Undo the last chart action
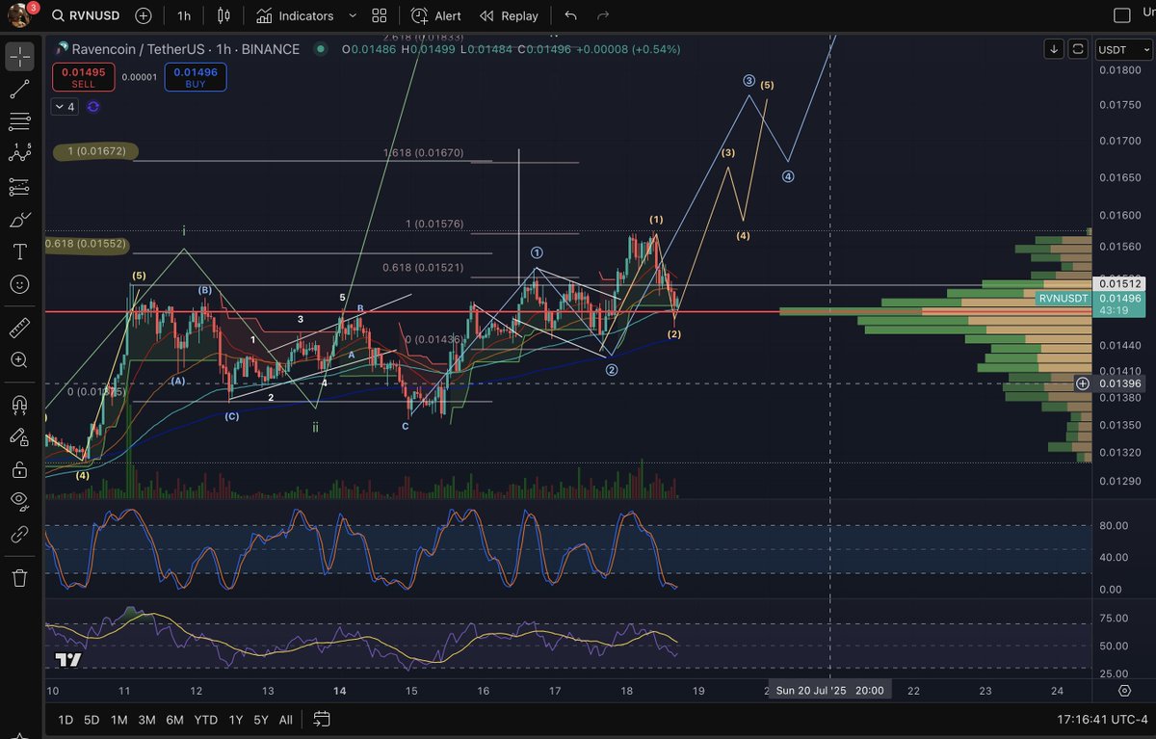 pos(570,16)
